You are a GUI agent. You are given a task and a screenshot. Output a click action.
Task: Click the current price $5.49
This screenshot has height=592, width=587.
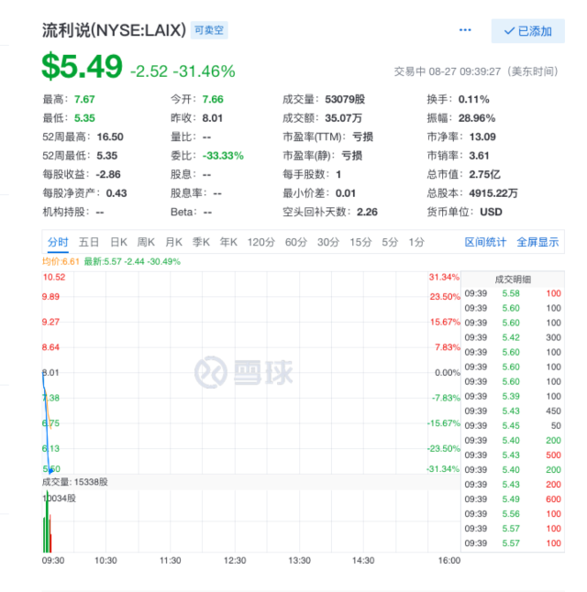tap(82, 67)
